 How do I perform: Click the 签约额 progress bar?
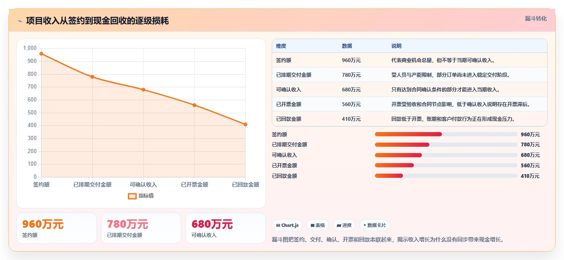tap(446, 134)
